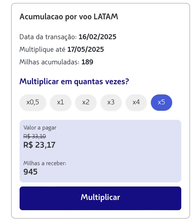The width and height of the screenshot is (195, 221).
Task: Click the deadline date 17/05/2025
Action: [86, 49]
